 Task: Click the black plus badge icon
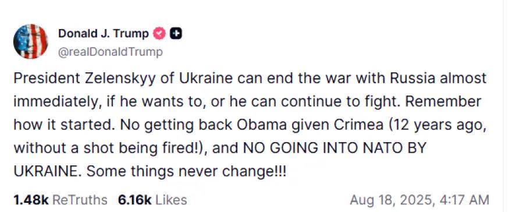pos(176,34)
